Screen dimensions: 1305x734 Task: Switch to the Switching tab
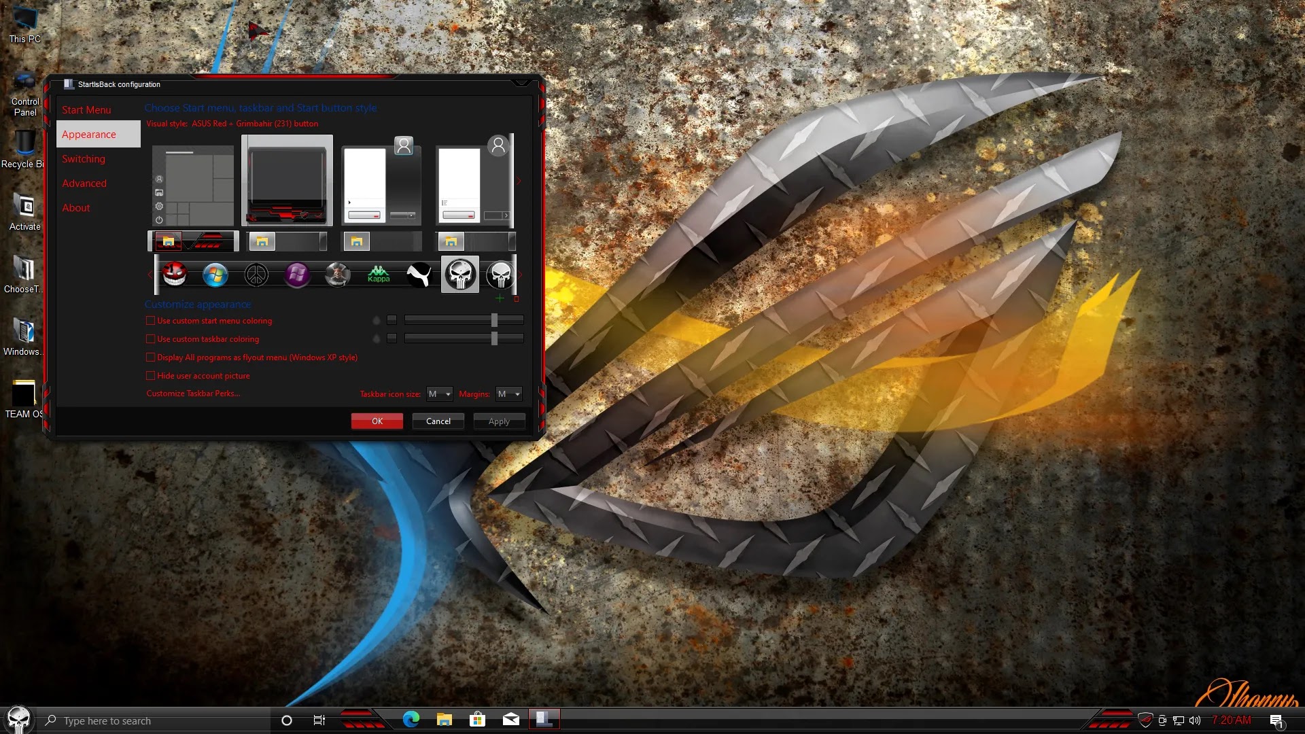tap(84, 159)
